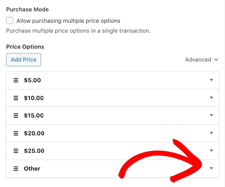Image resolution: width=225 pixels, height=187 pixels.
Task: Click the drag handle for $15.00 price
Action: pos(16,116)
